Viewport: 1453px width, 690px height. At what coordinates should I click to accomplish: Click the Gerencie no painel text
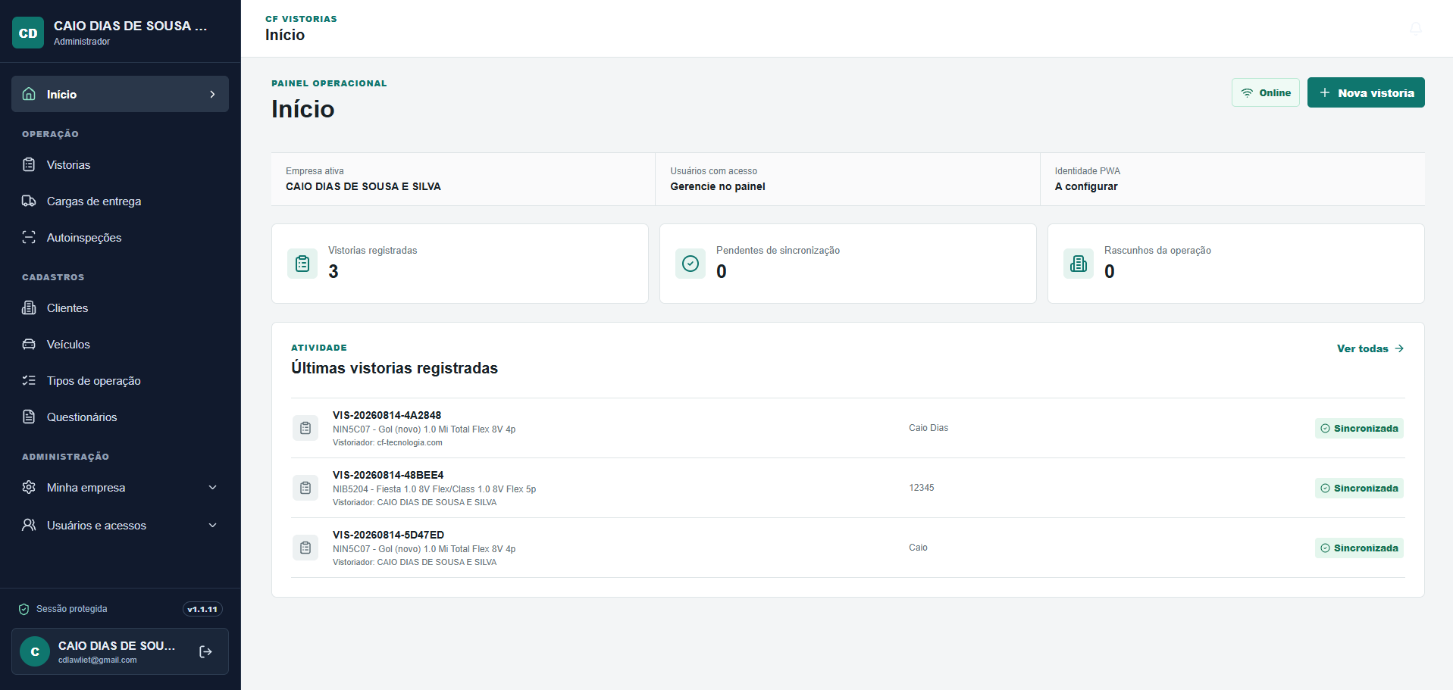tap(718, 186)
